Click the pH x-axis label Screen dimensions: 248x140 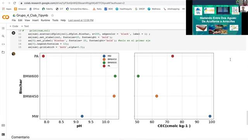(79, 126)
